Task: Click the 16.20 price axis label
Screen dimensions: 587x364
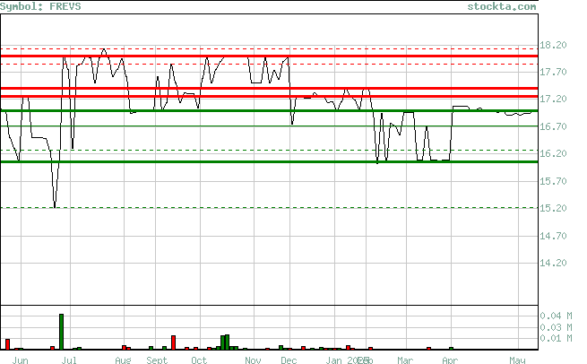Action: [553, 153]
